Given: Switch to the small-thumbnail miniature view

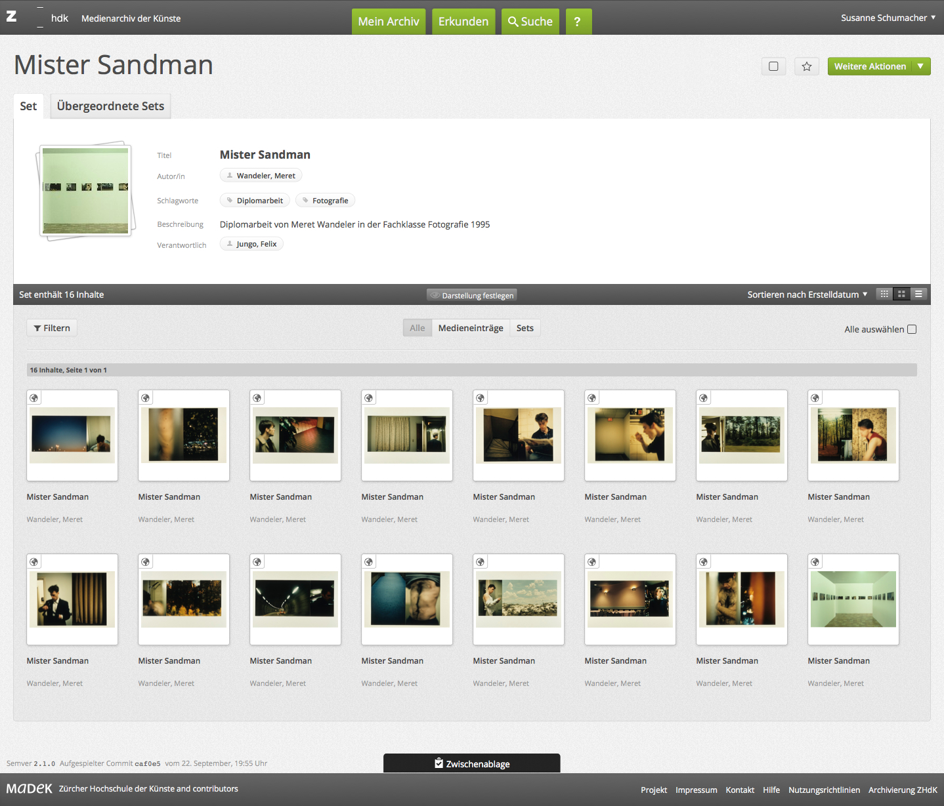Looking at the screenshot, I should [884, 294].
